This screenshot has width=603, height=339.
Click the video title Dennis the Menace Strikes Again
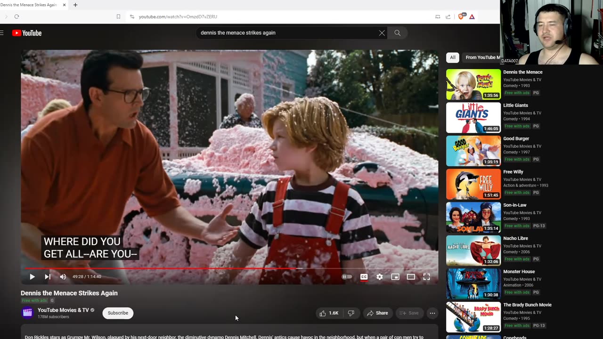click(x=69, y=293)
